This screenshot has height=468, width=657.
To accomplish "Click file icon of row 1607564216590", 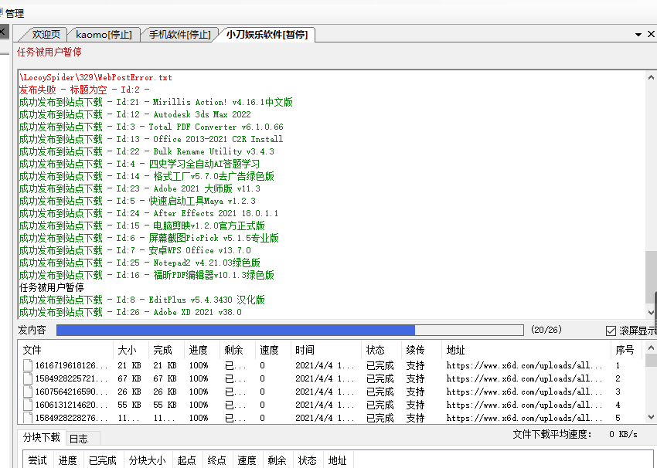I will (28, 392).
